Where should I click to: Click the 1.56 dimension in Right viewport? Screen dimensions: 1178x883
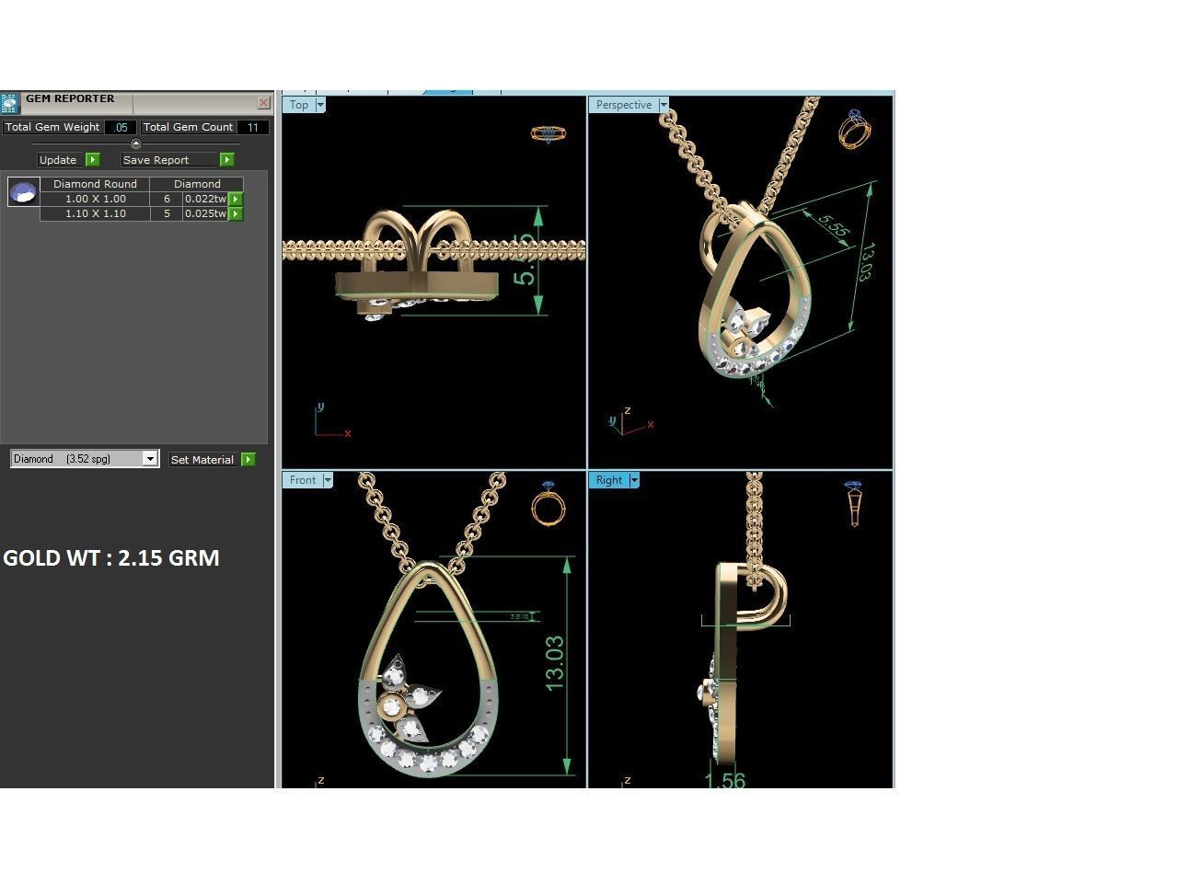(724, 780)
